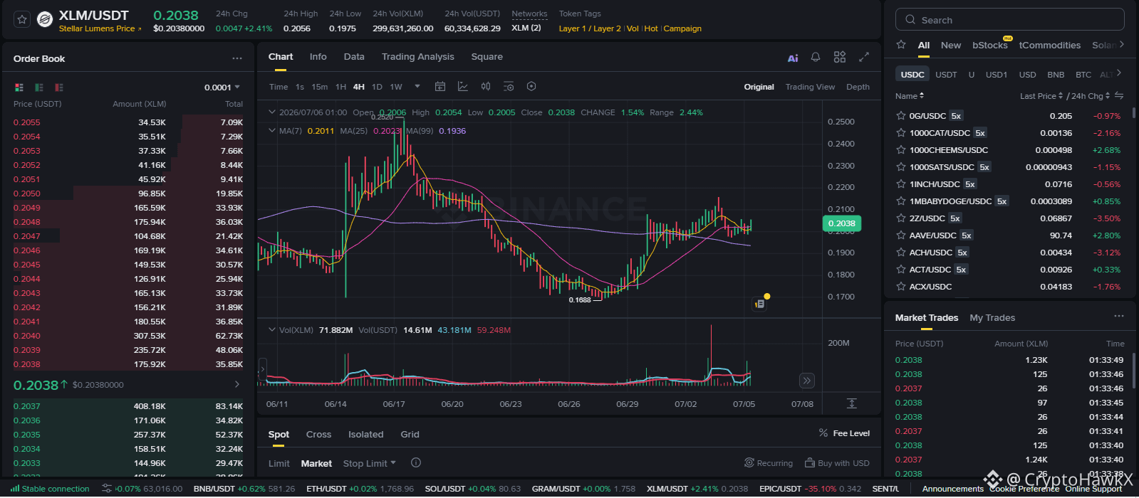Expand chart to fullscreen

(x=864, y=57)
